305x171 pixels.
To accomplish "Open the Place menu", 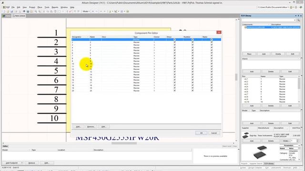I will (40, 7).
